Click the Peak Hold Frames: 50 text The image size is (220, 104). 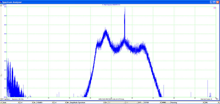click(x=206, y=99)
